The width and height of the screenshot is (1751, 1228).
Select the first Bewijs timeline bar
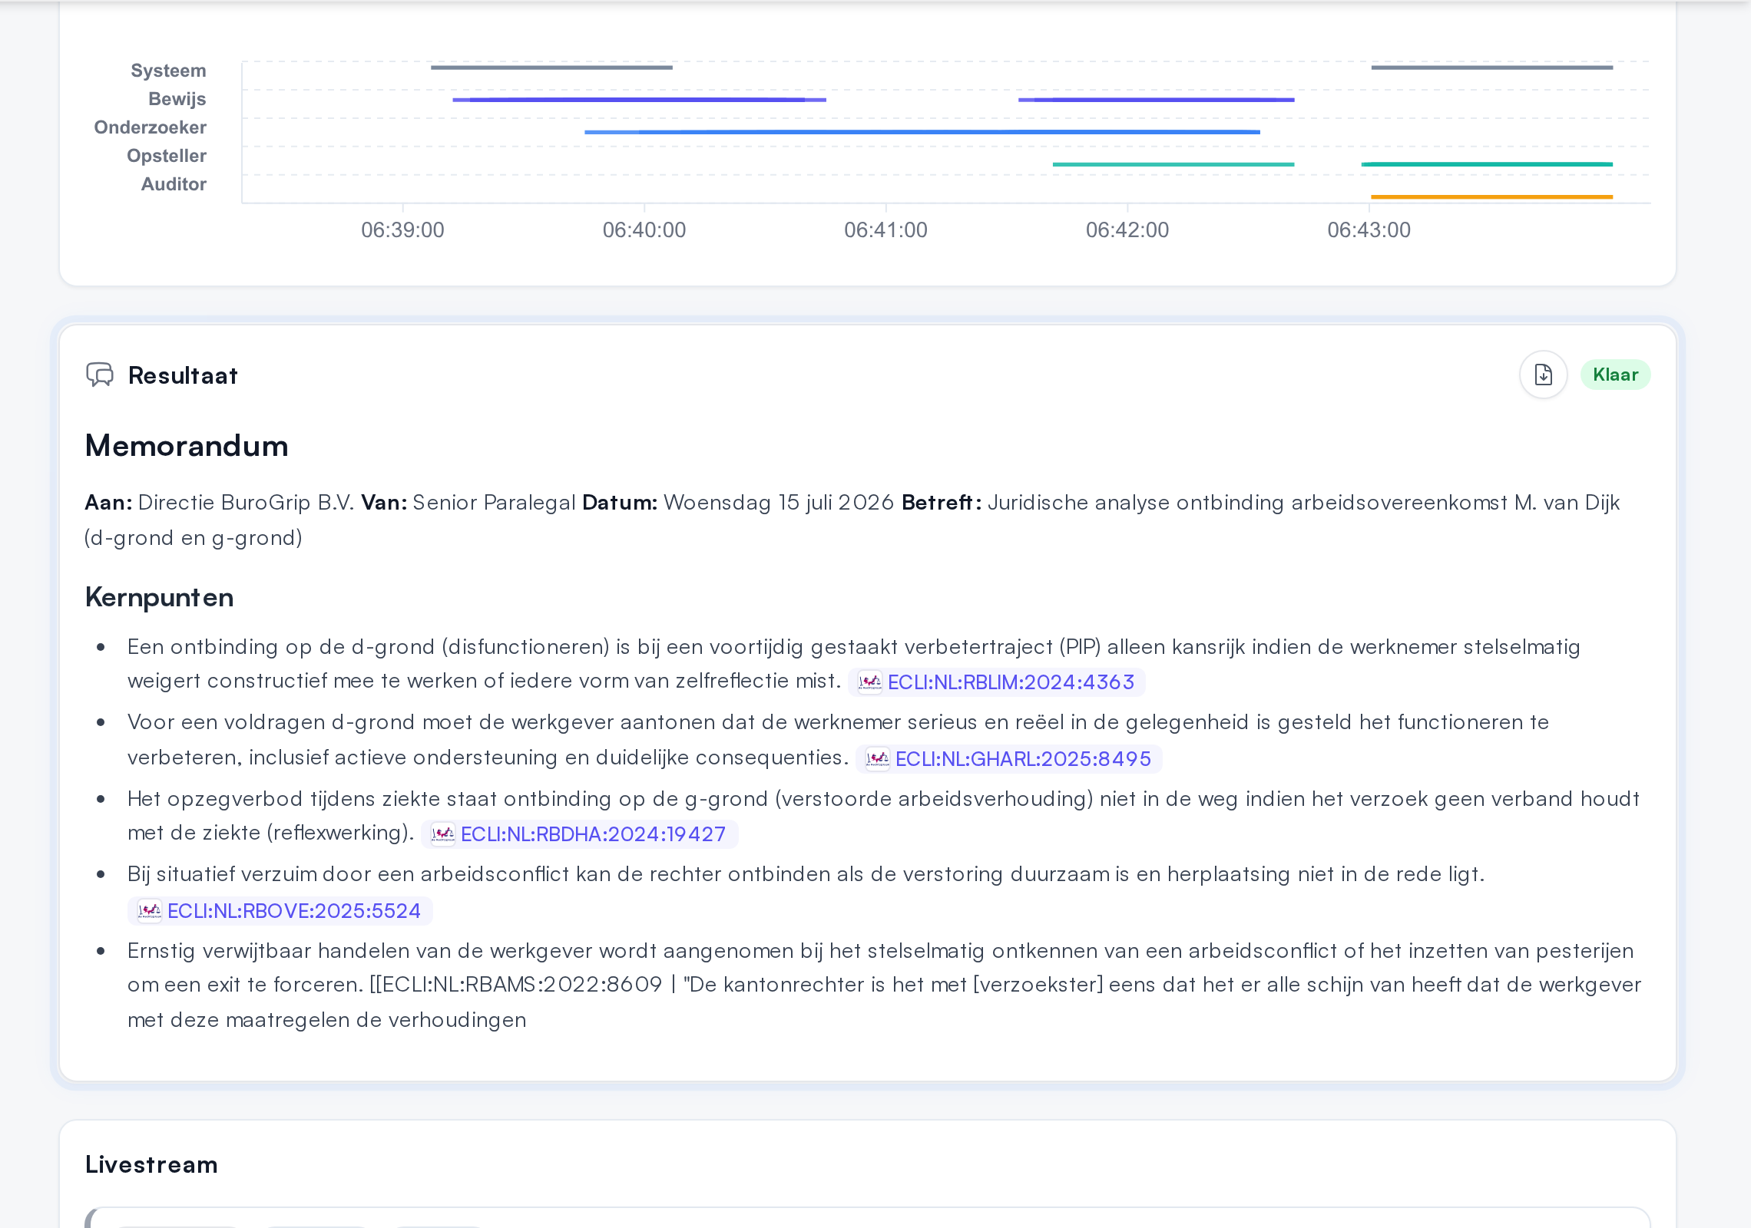pos(639,100)
